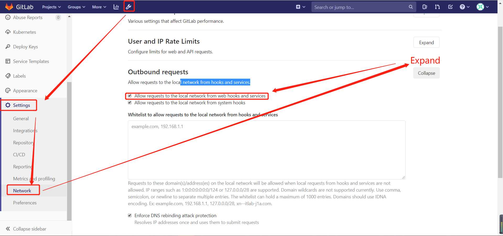Click the page vertical scrollbar thumb
Image resolution: width=503 pixels, height=236 pixels.
(500, 102)
